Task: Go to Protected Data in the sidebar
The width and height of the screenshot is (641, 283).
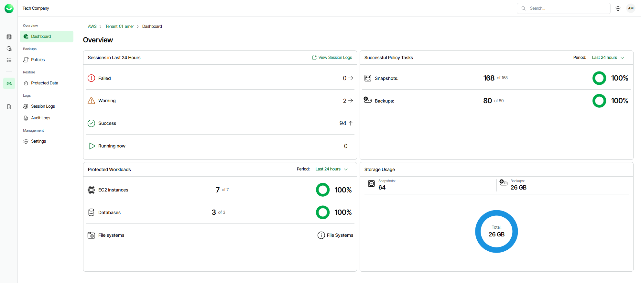Action: [44, 83]
